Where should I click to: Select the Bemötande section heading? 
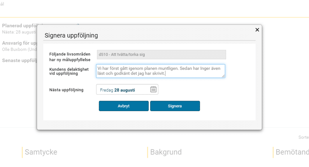tap(292, 152)
